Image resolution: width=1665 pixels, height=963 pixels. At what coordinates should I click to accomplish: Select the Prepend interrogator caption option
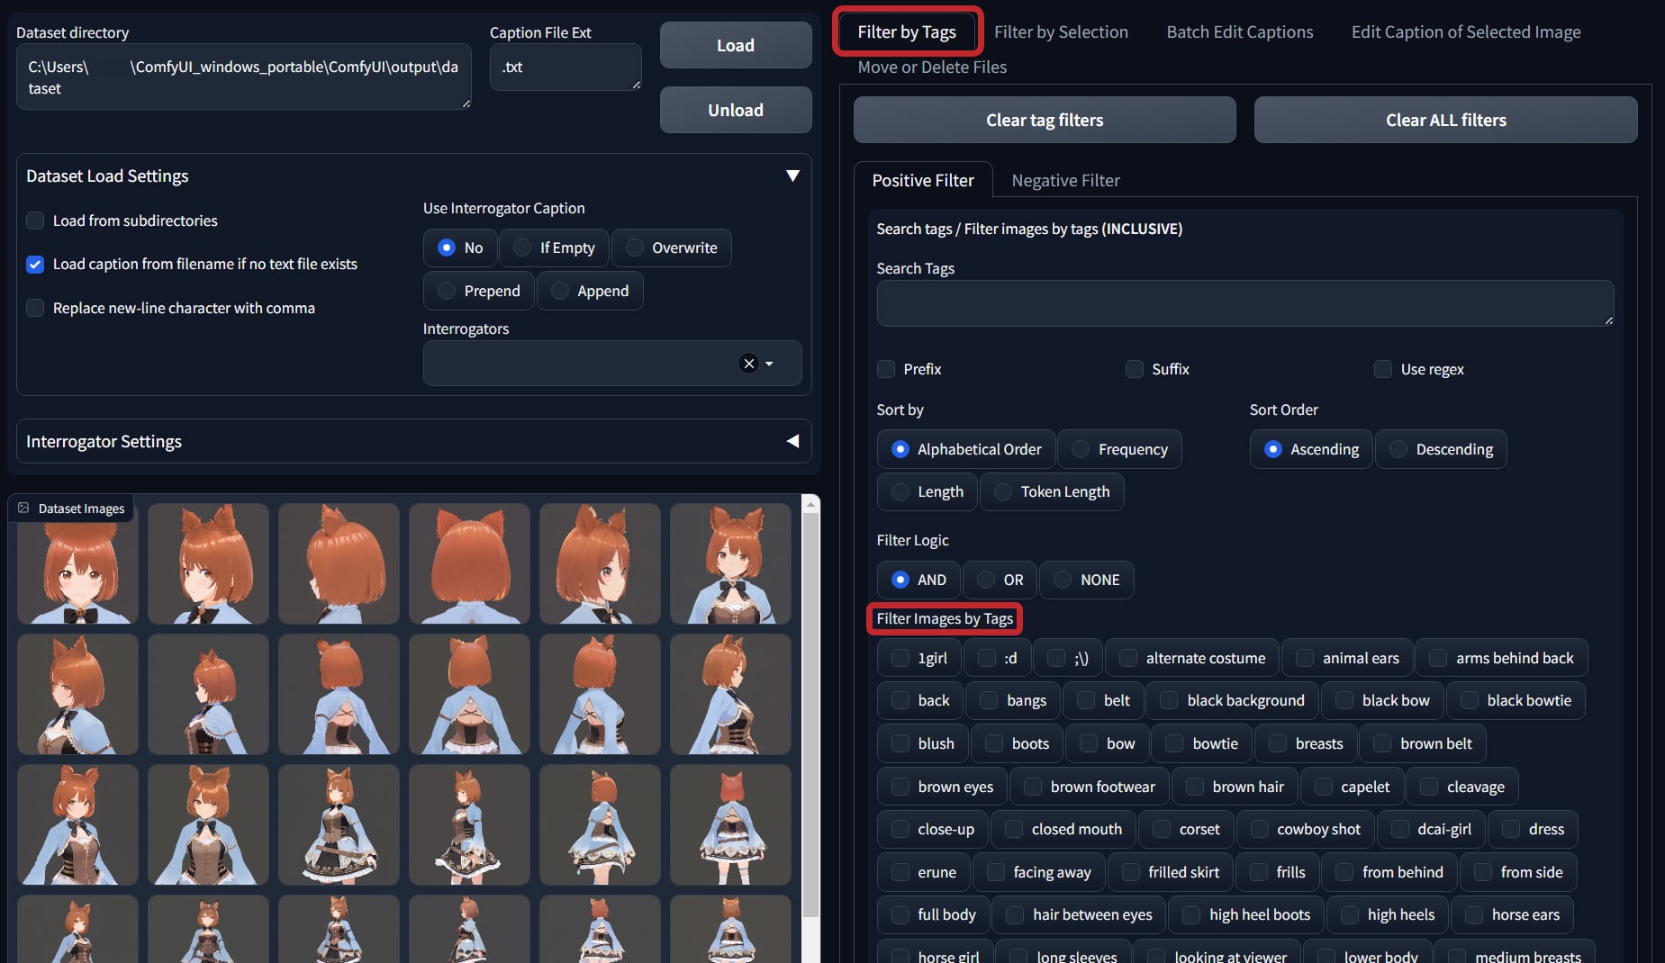pyautogui.click(x=479, y=291)
